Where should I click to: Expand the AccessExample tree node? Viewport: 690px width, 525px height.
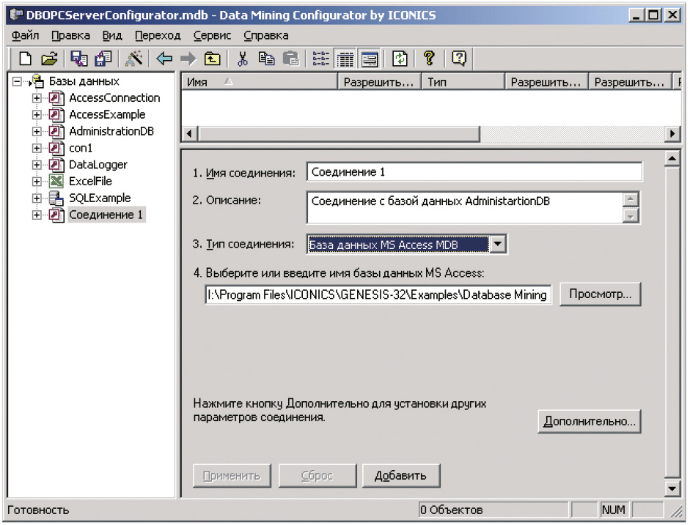click(x=37, y=115)
